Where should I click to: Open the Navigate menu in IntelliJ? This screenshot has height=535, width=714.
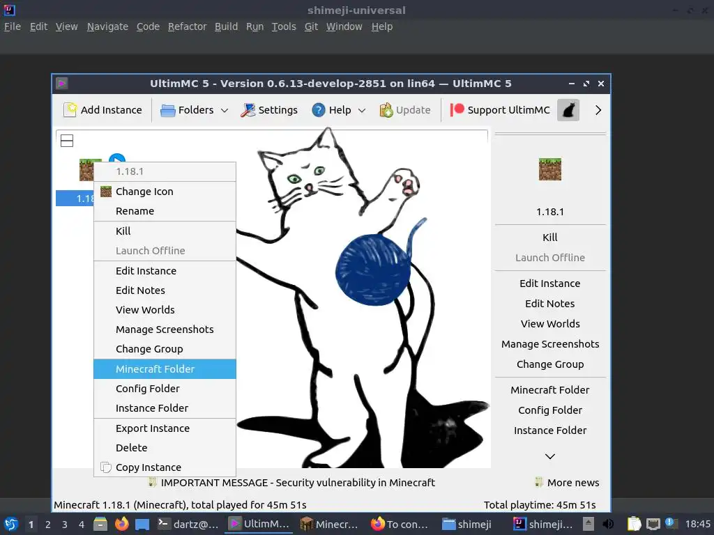(107, 27)
